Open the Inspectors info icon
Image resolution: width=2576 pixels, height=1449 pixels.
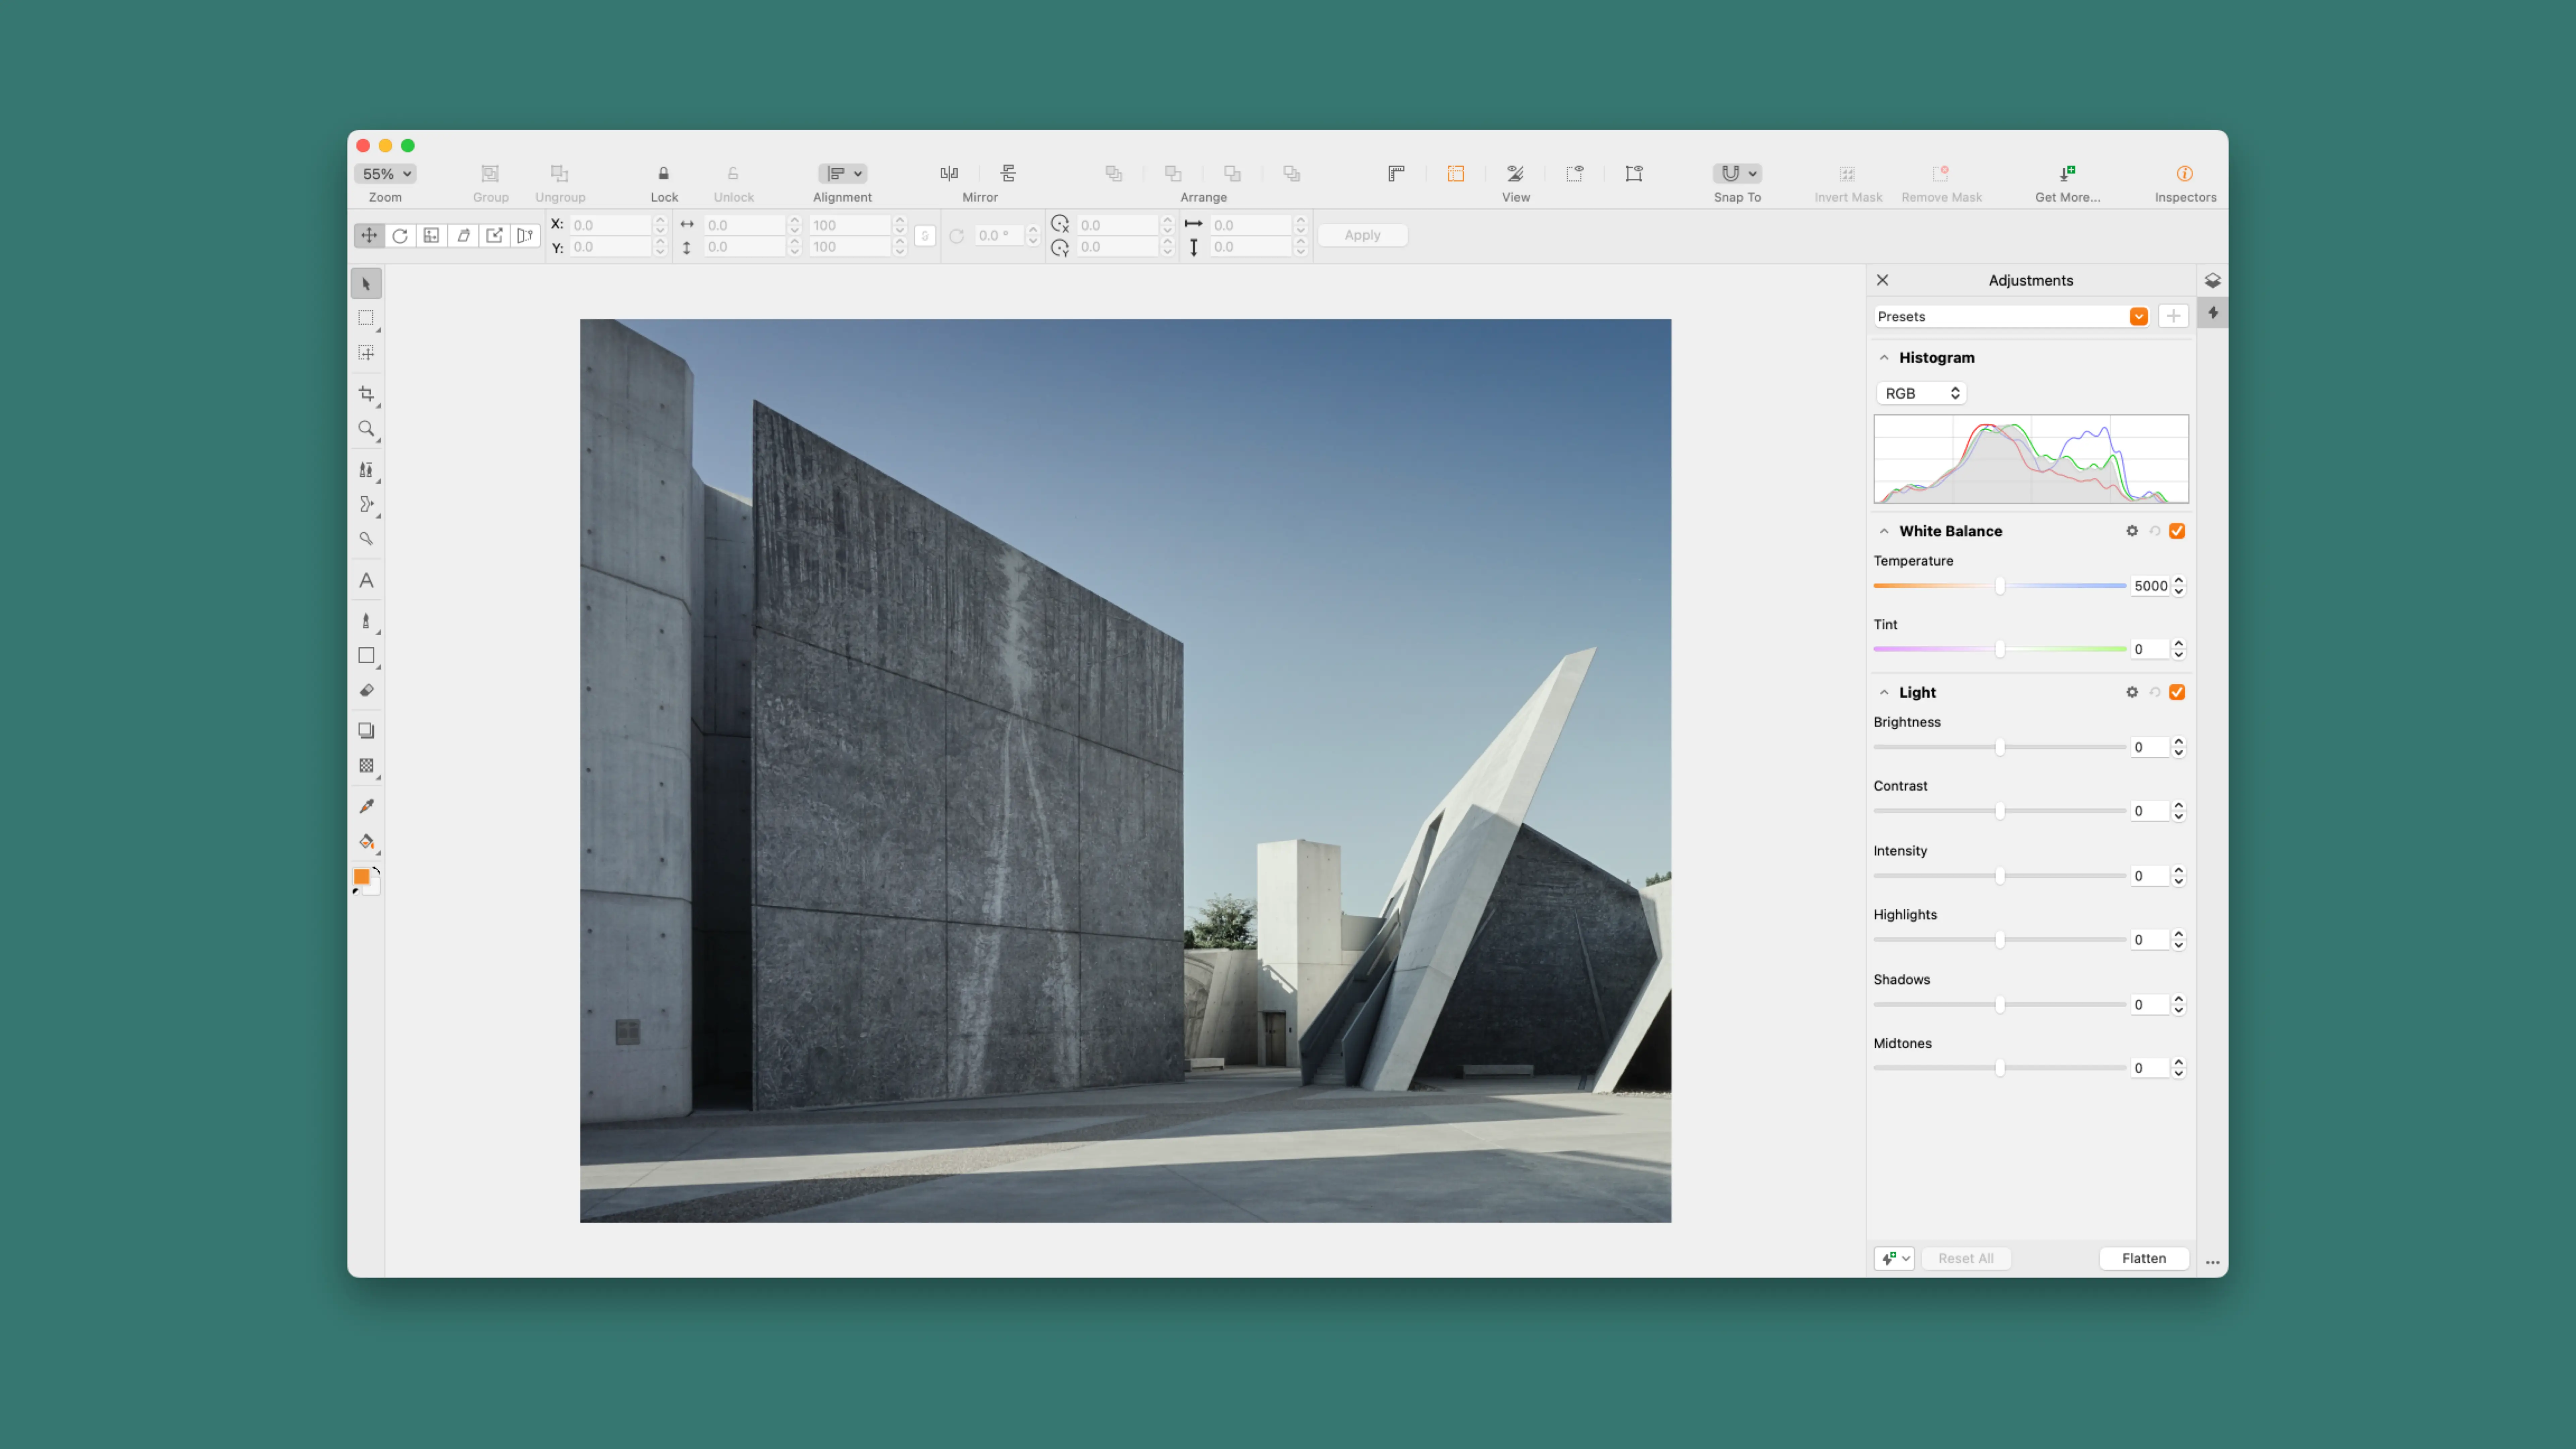click(x=2185, y=174)
